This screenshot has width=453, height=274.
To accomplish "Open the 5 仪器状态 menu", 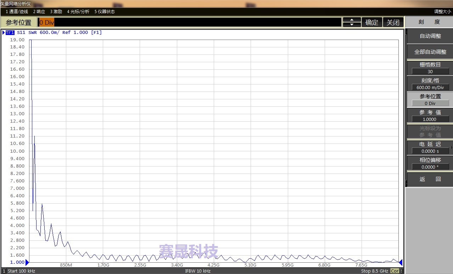I will (105, 11).
